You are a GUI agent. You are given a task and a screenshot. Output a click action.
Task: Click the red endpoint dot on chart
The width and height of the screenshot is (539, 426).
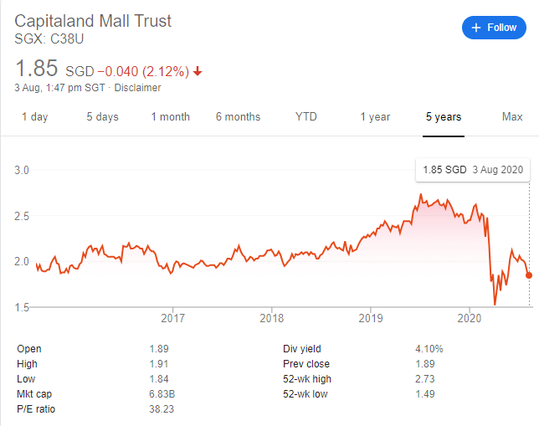[x=529, y=275]
